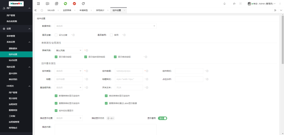
Task: Click the 标题 input field
Action: point(69,79)
